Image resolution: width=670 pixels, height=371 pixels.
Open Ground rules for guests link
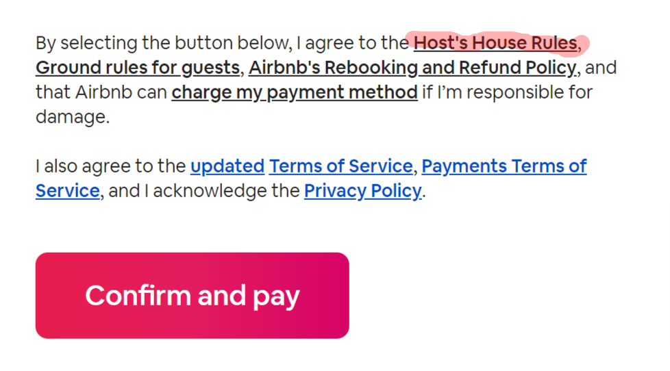(x=138, y=68)
